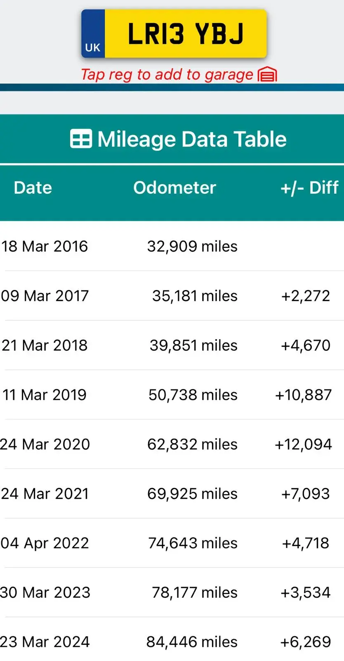Image resolution: width=344 pixels, height=661 pixels.
Task: Select the Date column header
Action: (x=33, y=188)
